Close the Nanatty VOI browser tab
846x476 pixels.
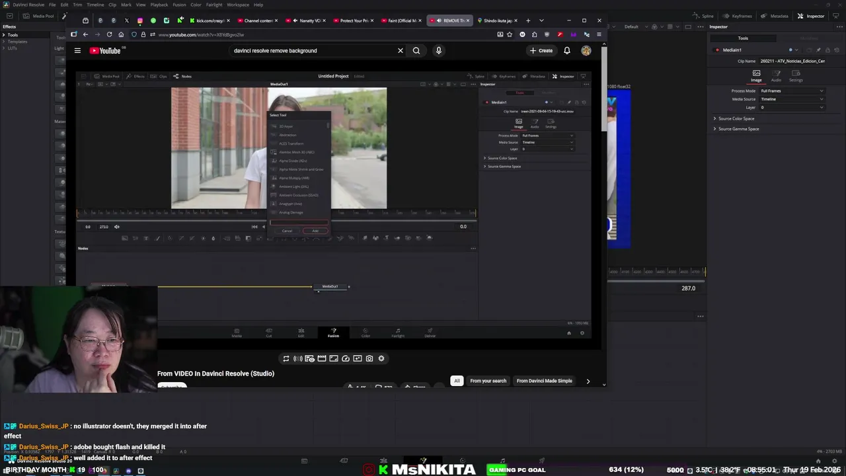click(325, 20)
